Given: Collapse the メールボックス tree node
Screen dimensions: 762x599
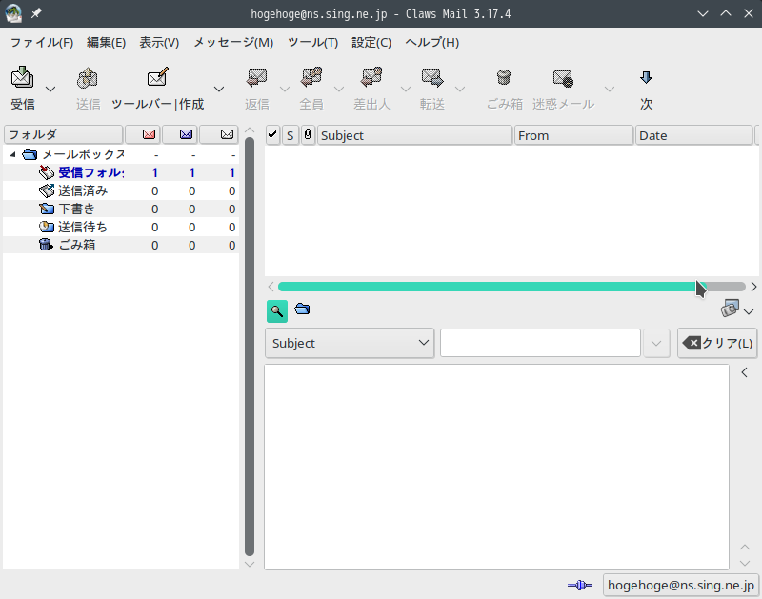Looking at the screenshot, I should point(13,154).
